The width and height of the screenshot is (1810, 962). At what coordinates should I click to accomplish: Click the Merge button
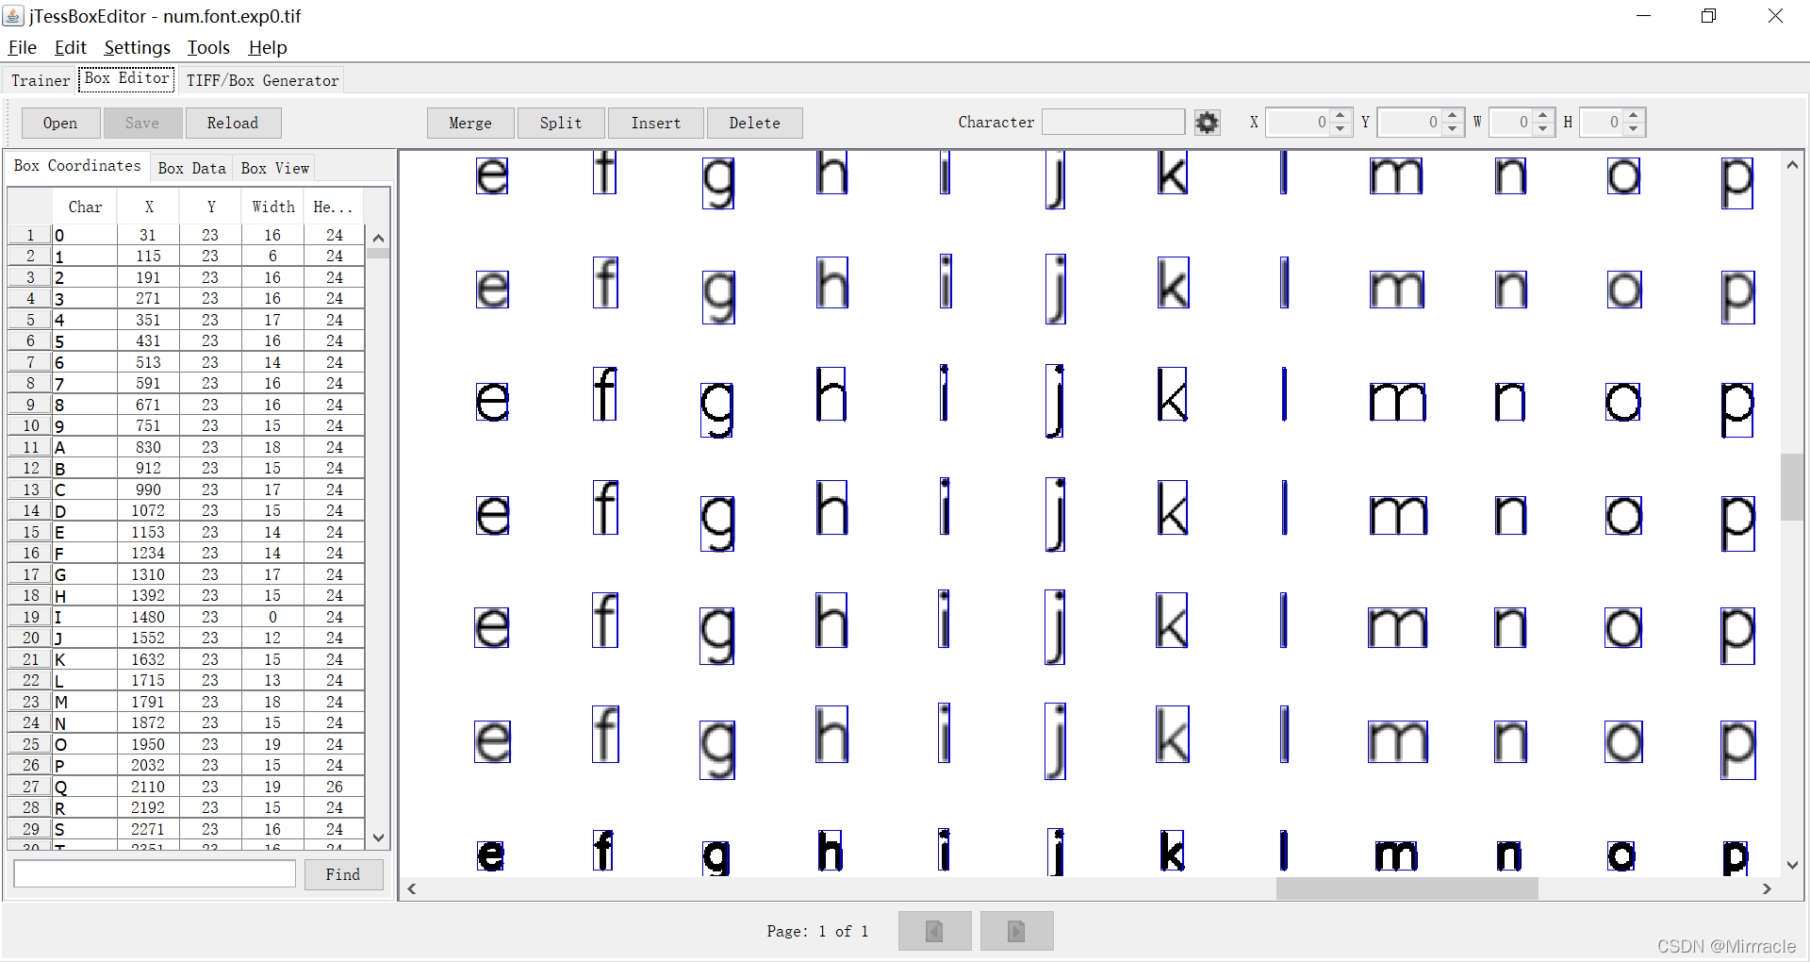pyautogui.click(x=470, y=123)
